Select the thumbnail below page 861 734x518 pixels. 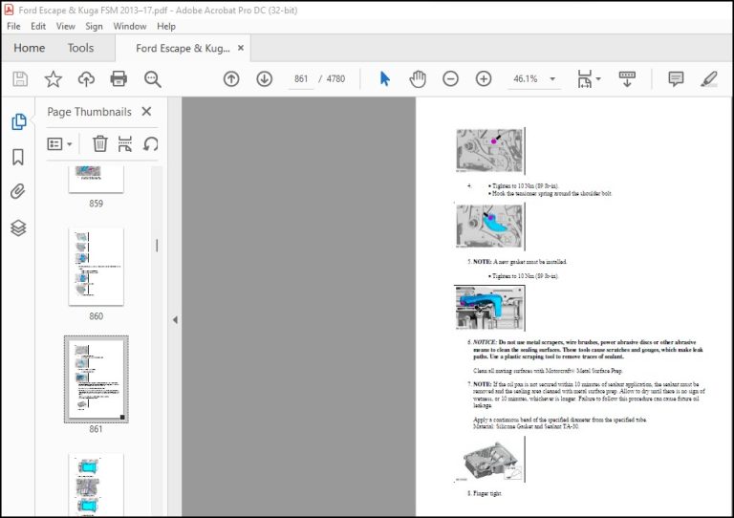tap(96, 485)
